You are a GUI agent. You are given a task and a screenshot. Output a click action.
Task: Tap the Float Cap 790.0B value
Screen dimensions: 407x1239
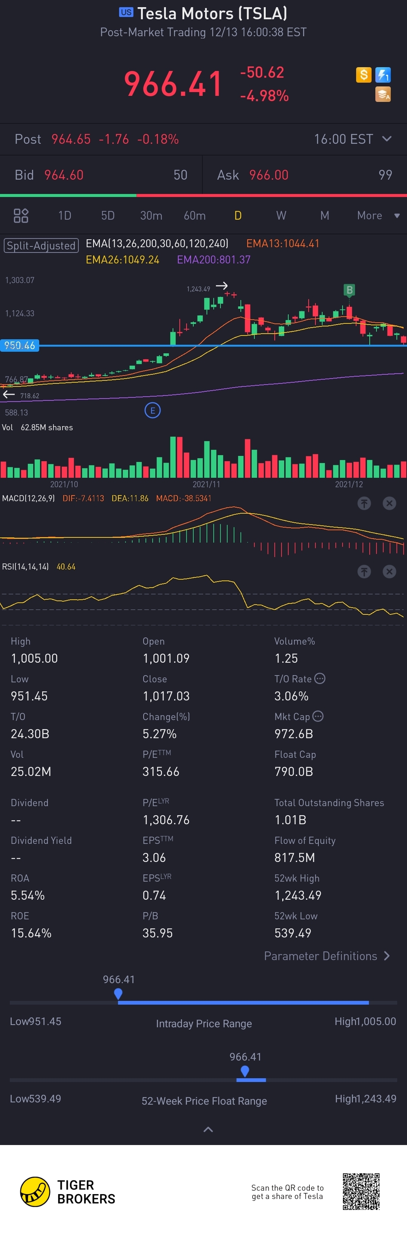click(294, 771)
